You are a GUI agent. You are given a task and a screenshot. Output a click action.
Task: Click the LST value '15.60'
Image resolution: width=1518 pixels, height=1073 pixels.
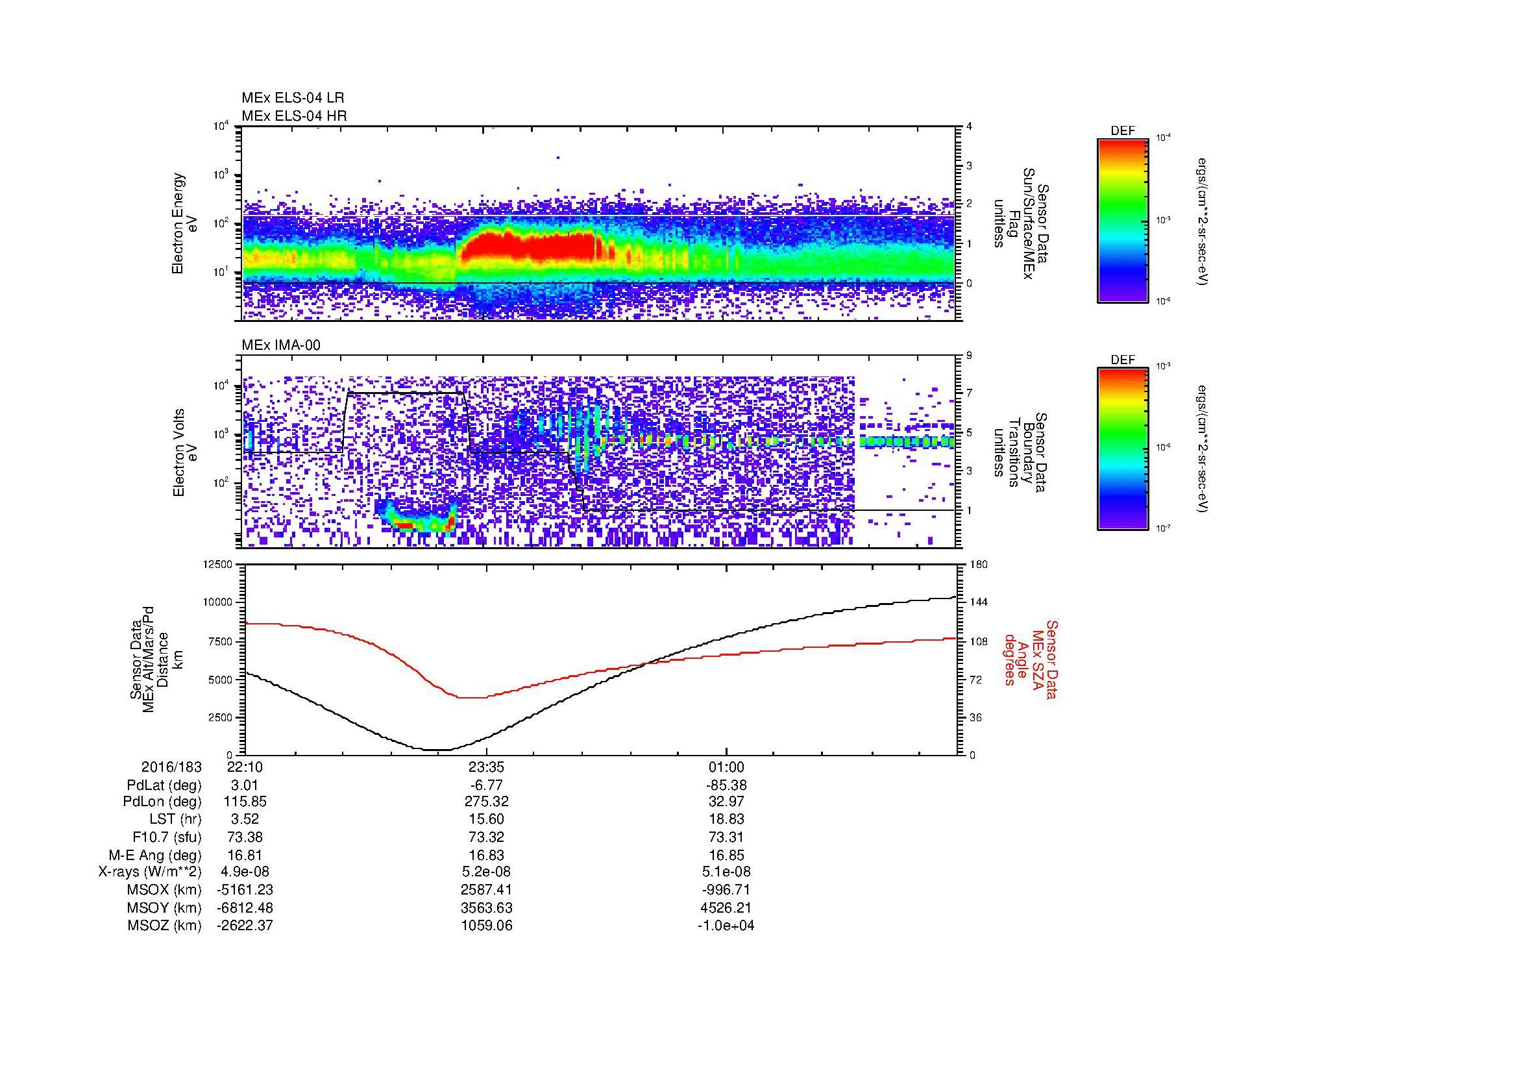pyautogui.click(x=487, y=819)
